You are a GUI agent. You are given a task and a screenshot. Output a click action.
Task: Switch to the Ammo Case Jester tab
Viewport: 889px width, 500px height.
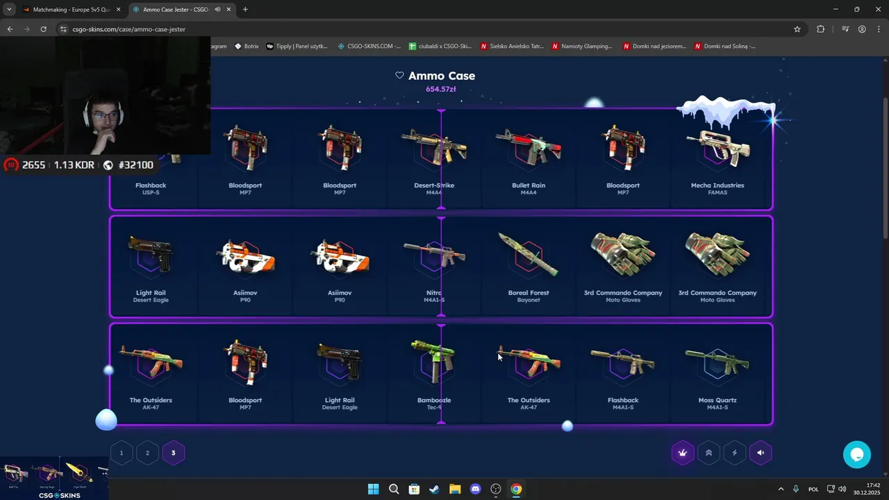[x=175, y=10]
